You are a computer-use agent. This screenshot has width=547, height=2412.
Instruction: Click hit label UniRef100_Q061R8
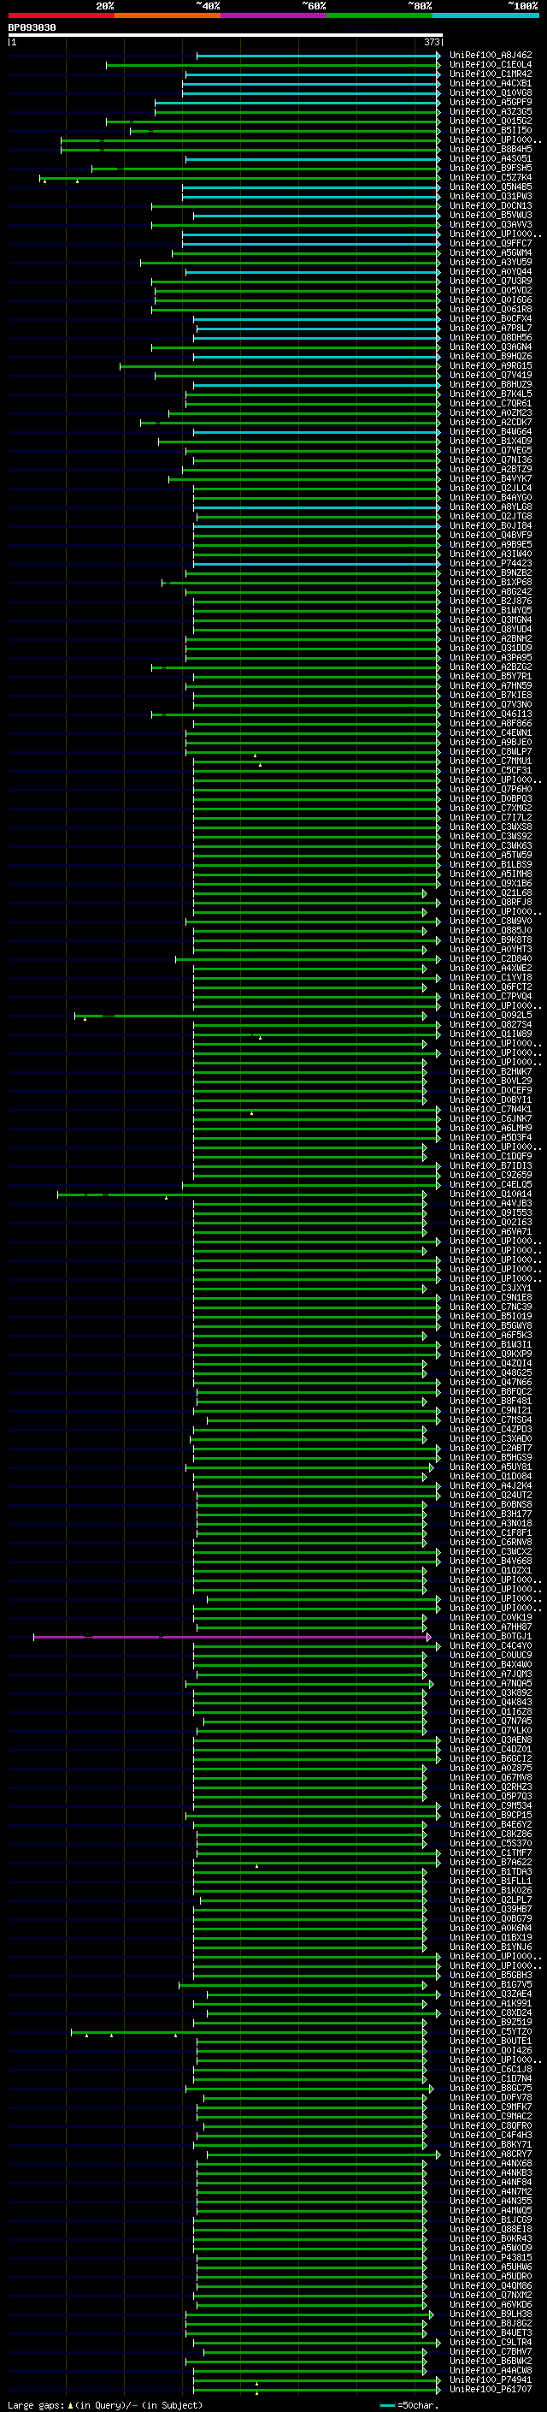point(491,309)
